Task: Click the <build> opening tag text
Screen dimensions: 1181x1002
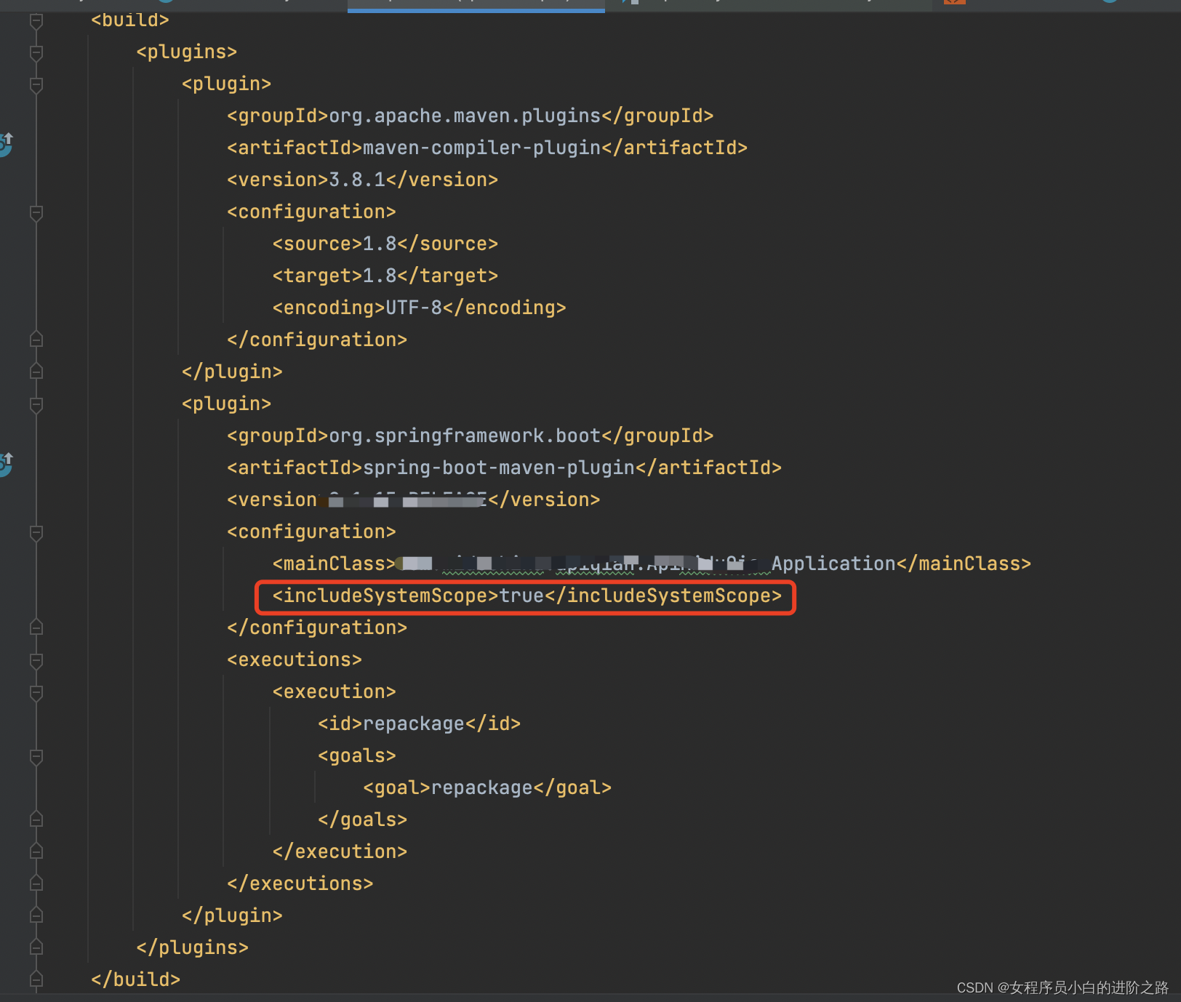Action: click(130, 20)
